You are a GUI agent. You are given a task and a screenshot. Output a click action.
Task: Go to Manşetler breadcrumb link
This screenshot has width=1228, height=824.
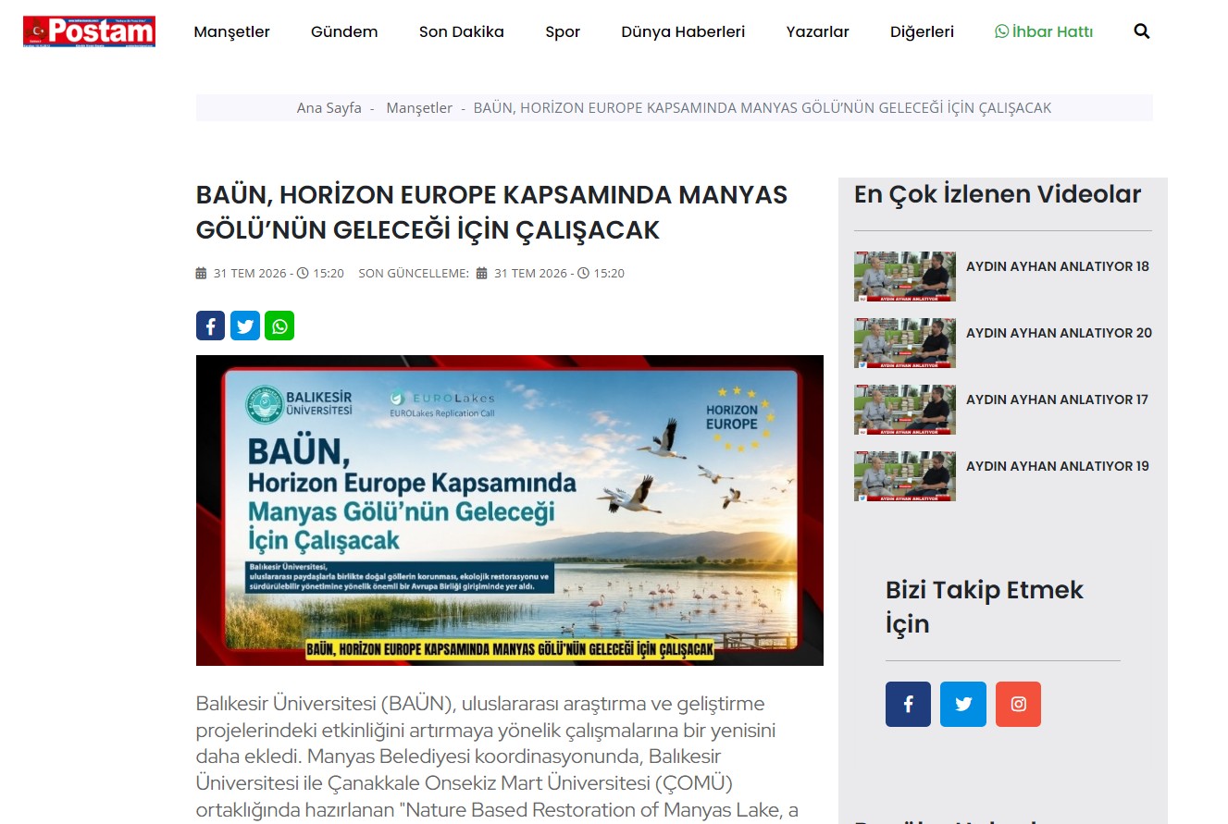coord(419,107)
